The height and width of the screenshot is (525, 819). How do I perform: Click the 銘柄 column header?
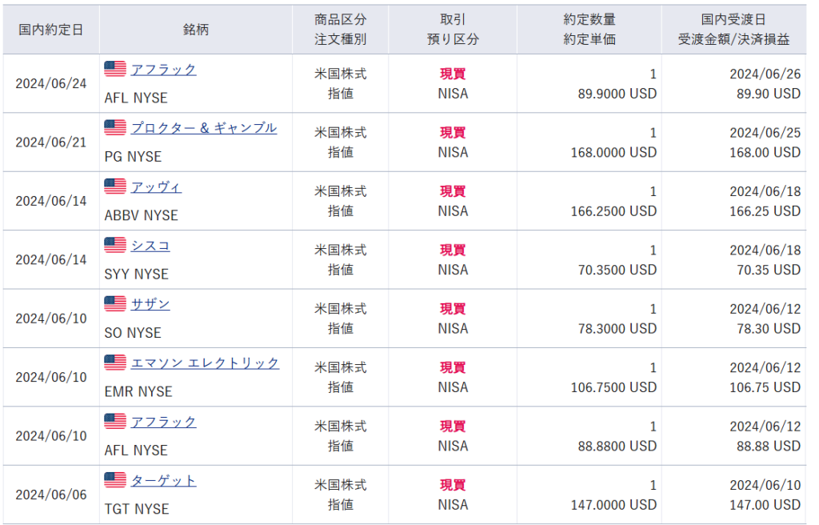[x=195, y=29]
